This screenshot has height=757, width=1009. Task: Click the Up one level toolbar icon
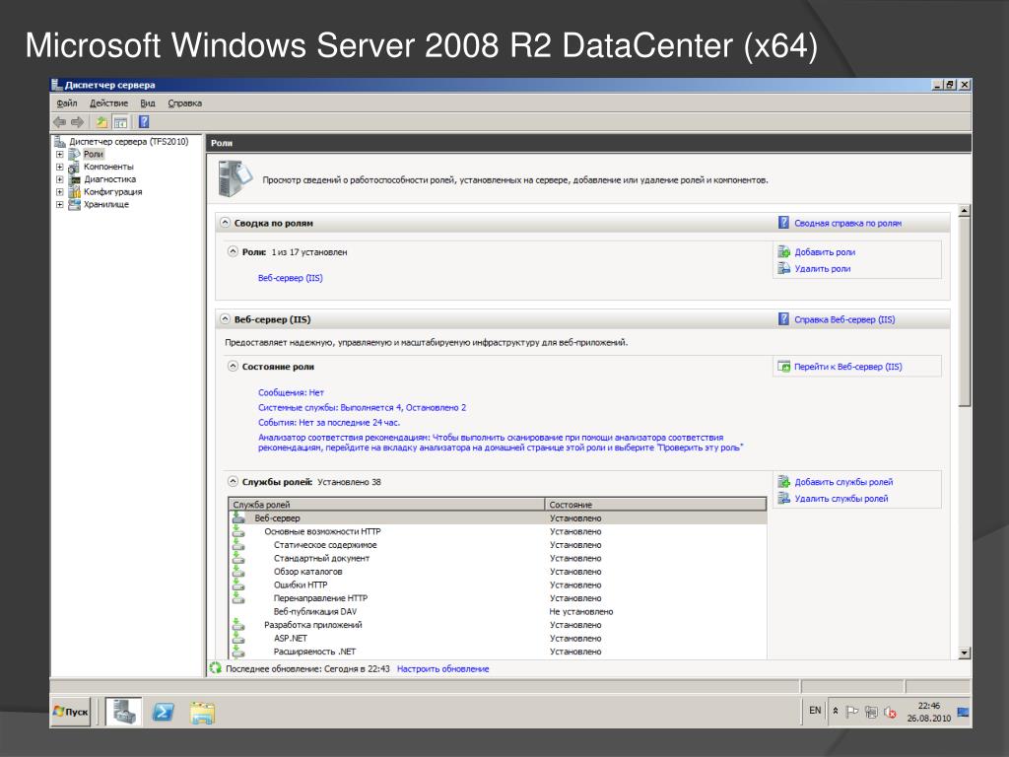(x=101, y=121)
